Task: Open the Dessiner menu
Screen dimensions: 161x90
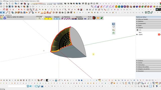Action: [17, 1]
